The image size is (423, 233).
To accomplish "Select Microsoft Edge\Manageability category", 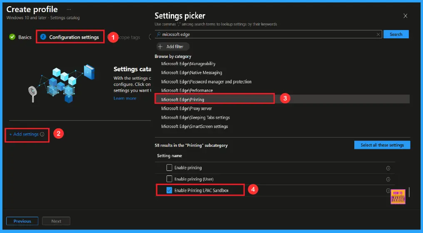I will click(188, 64).
